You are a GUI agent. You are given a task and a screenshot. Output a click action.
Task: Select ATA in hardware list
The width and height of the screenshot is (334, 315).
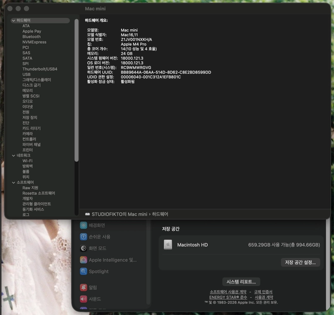[x=26, y=26]
